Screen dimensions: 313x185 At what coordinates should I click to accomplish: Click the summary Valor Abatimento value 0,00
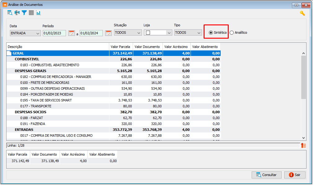[x=103, y=161]
